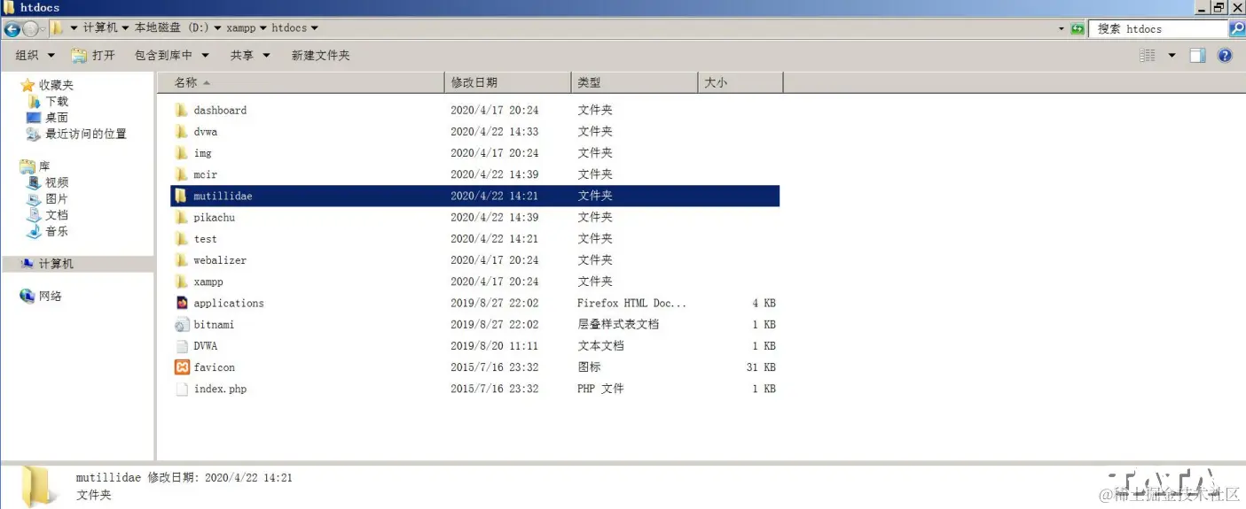This screenshot has height=509, width=1246.
Task: Sort by Name (名称) column header
Action: click(x=301, y=82)
